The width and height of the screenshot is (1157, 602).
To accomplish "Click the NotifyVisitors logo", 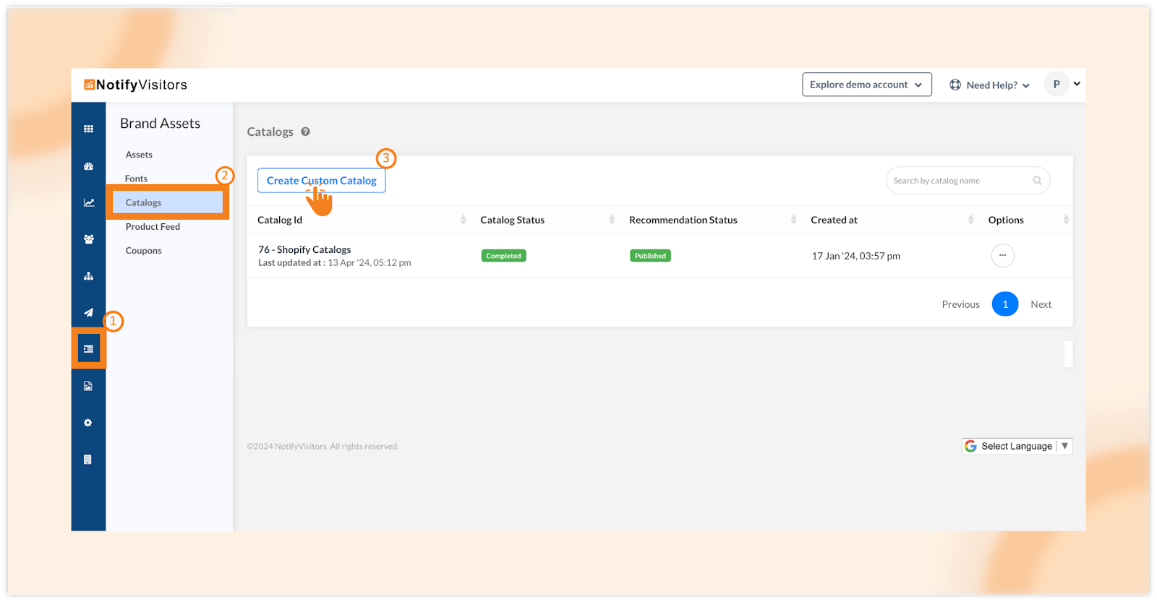I will click(x=135, y=85).
